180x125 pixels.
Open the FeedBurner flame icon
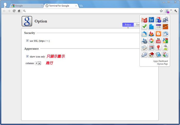[151, 34]
